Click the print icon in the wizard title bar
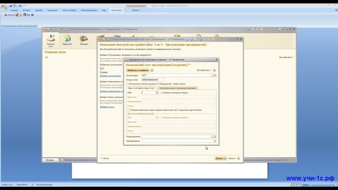Screen dimensions: 338x190 [x=191, y=39]
